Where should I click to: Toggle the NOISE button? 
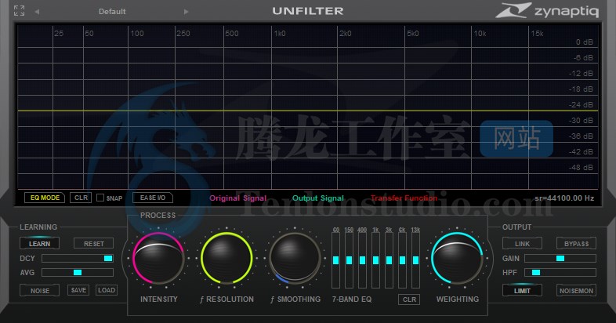40,291
